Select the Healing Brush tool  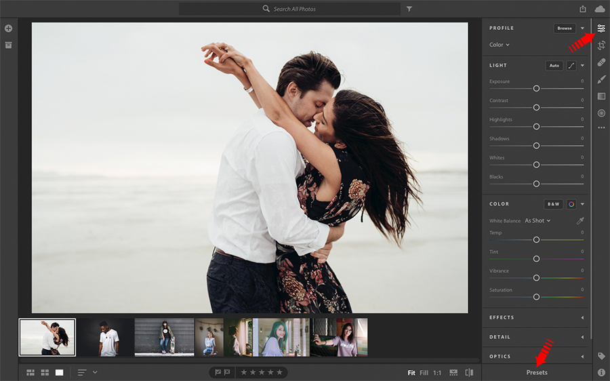pos(601,62)
